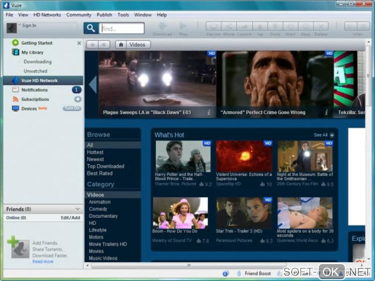Click the Subscriptions RSS feed icon
Image resolution: width=375 pixels, height=281 pixels.
point(15,99)
